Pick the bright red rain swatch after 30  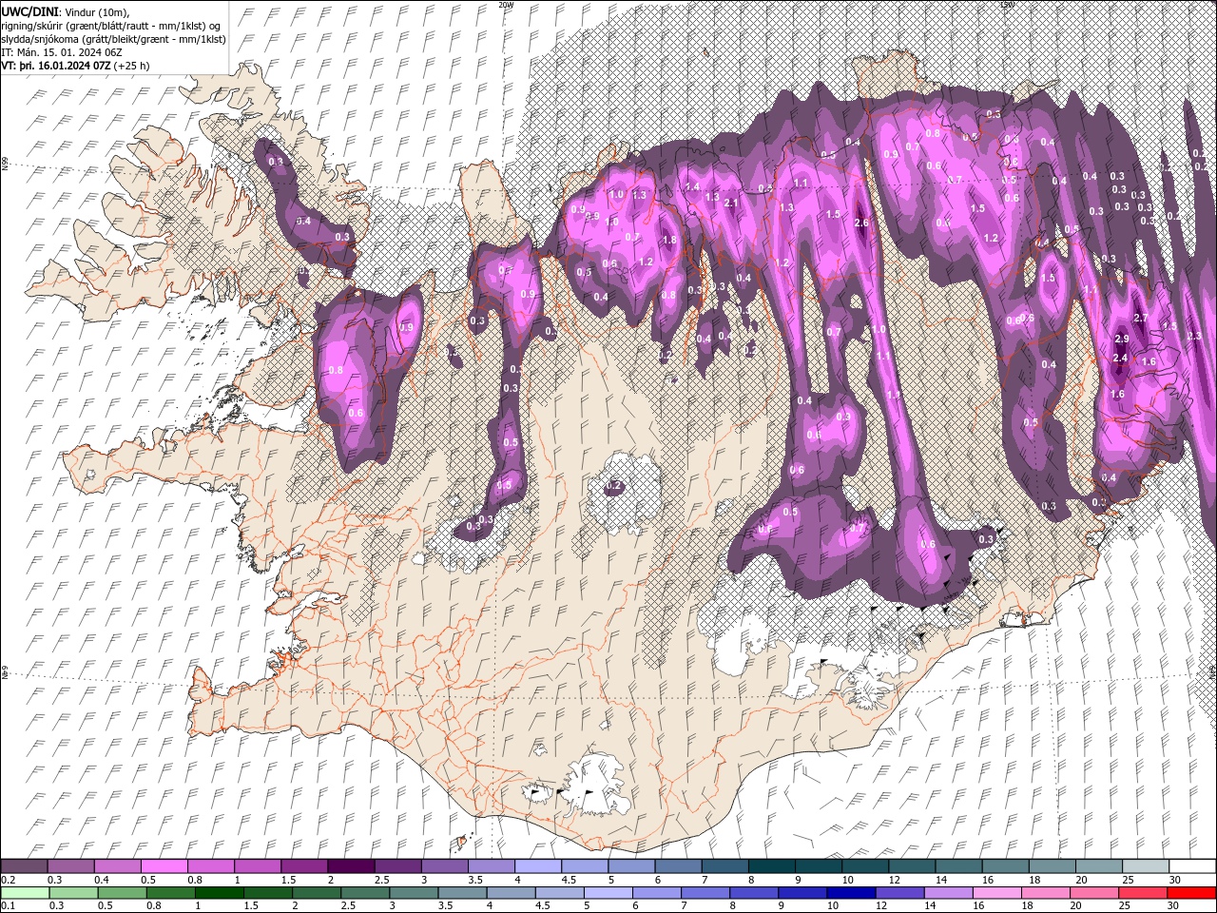[x=1191, y=892]
